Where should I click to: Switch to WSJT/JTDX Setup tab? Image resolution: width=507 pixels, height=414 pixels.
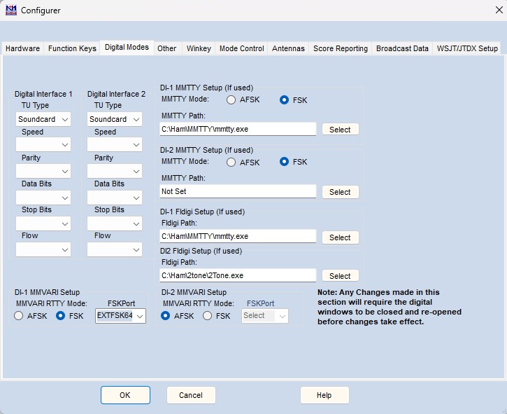point(467,48)
